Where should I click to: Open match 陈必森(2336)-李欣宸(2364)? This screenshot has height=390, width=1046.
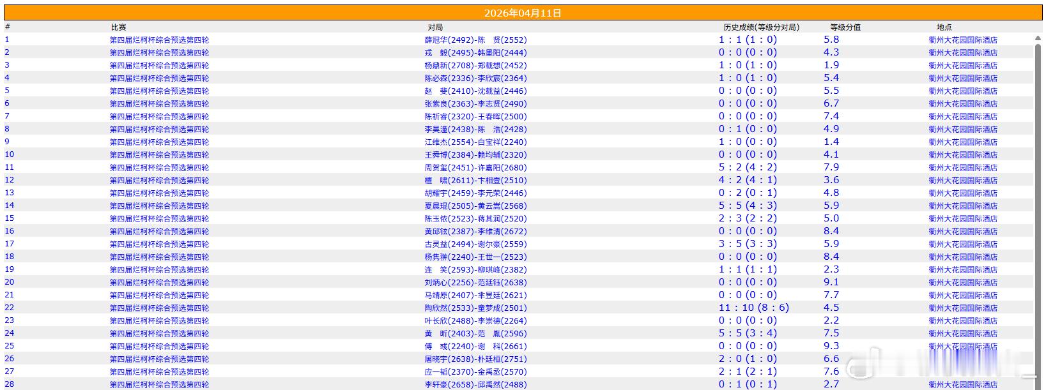click(475, 78)
